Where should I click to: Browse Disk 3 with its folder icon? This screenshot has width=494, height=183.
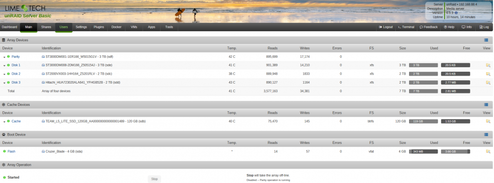488,82
